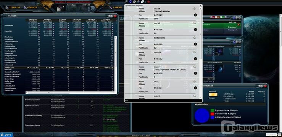Click the testerli gold rank emblem

point(213,94)
